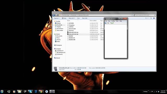Click the Explorer Forward arrow button
167x94 pixels.
56,15
